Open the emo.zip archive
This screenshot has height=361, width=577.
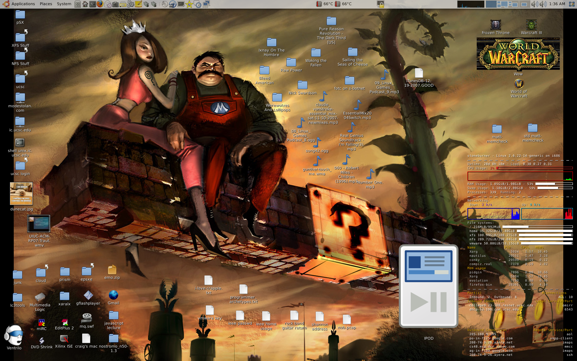112,272
